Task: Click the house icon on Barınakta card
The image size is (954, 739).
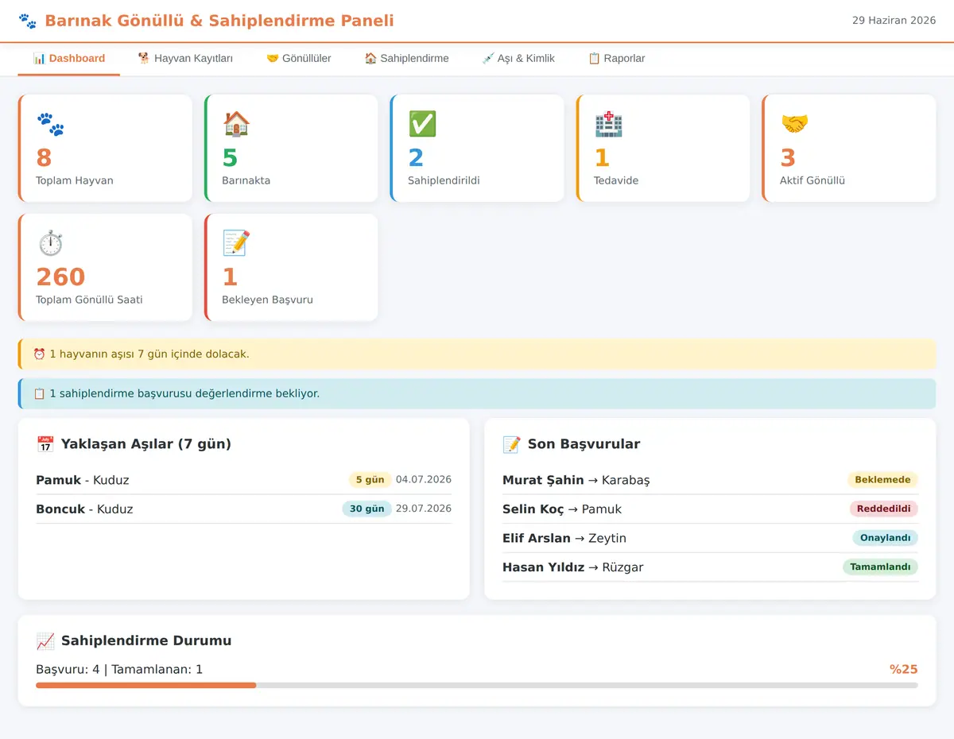Action: [236, 124]
